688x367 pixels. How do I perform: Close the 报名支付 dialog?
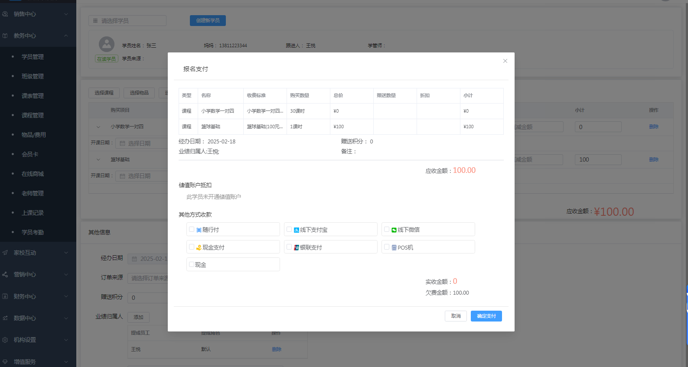pyautogui.click(x=505, y=61)
